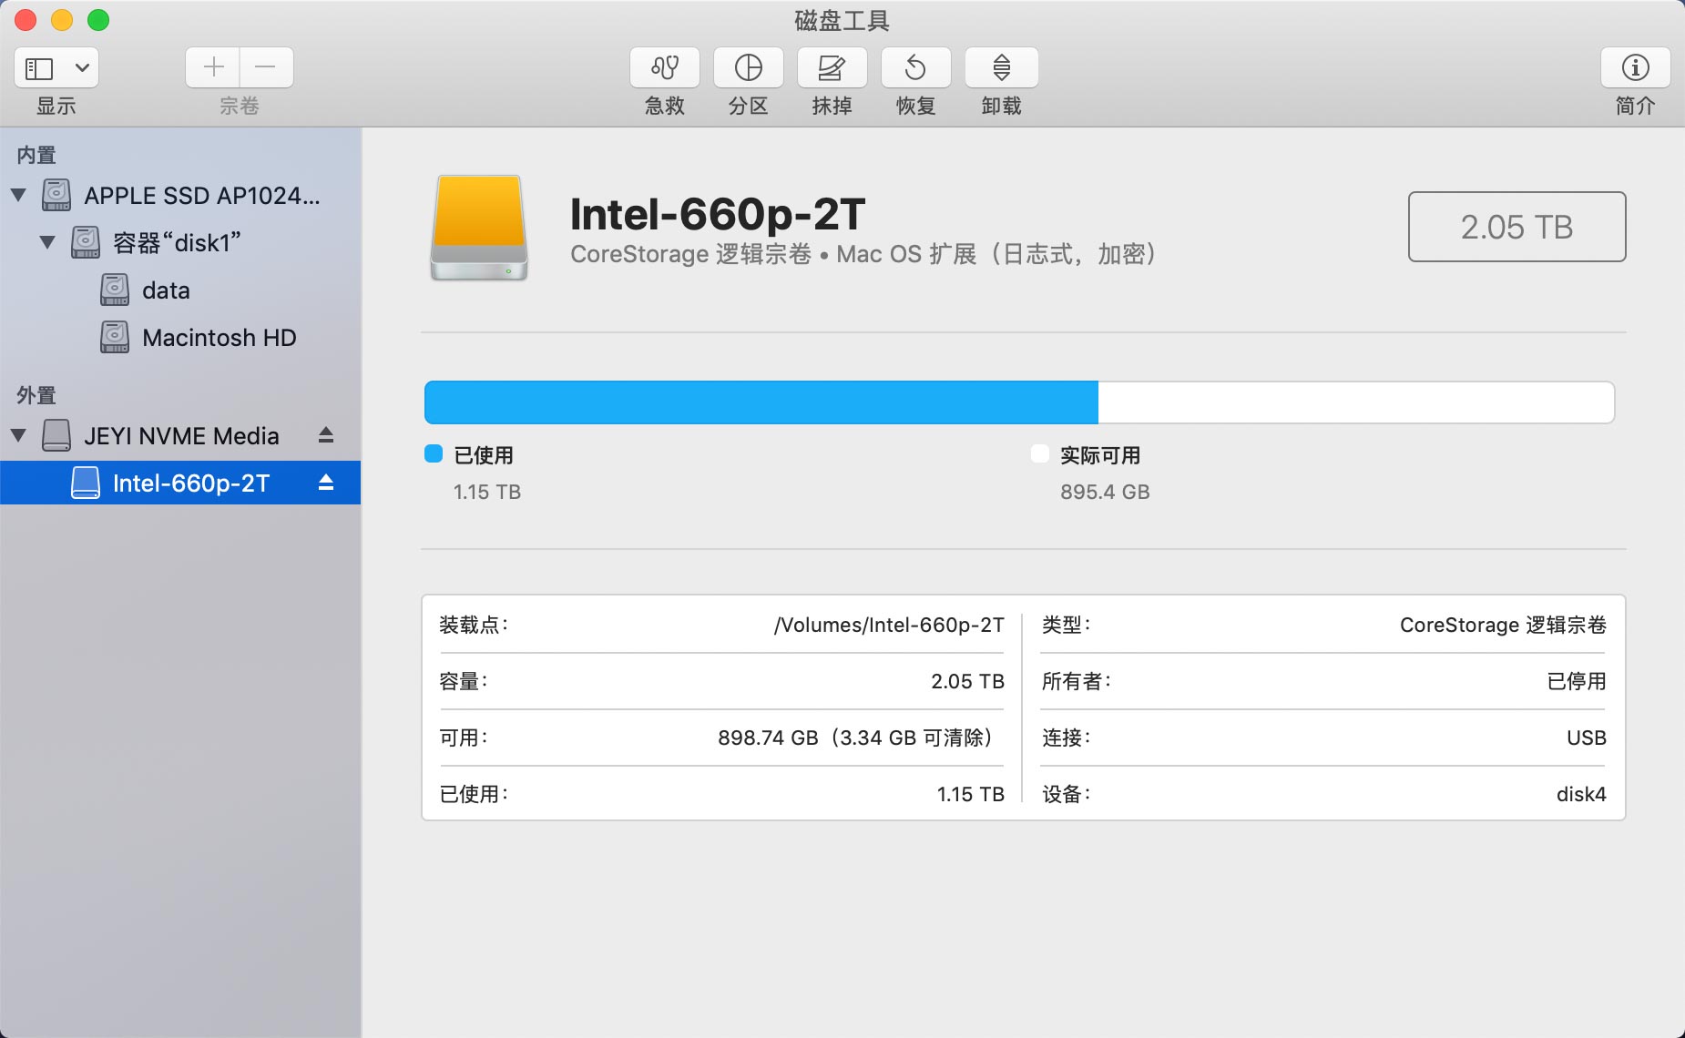Click the Unmount (卸载) toolbar icon

pos(1002,67)
